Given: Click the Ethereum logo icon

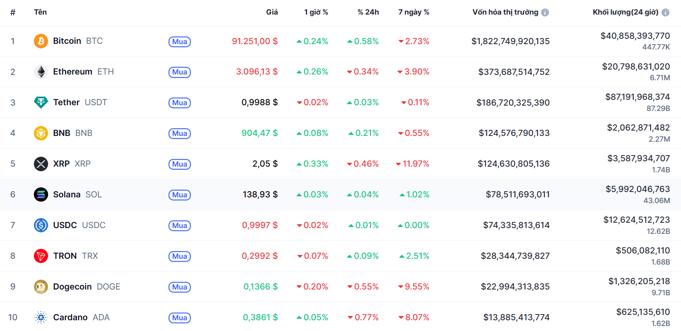Looking at the screenshot, I should (41, 72).
